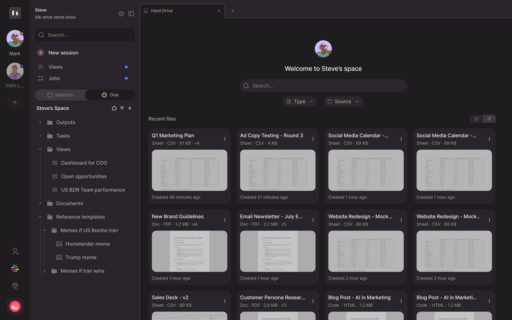Screen dimensions: 512x320
Task: Open options menu for Customer Persona Research card
Action: coord(313,301)
